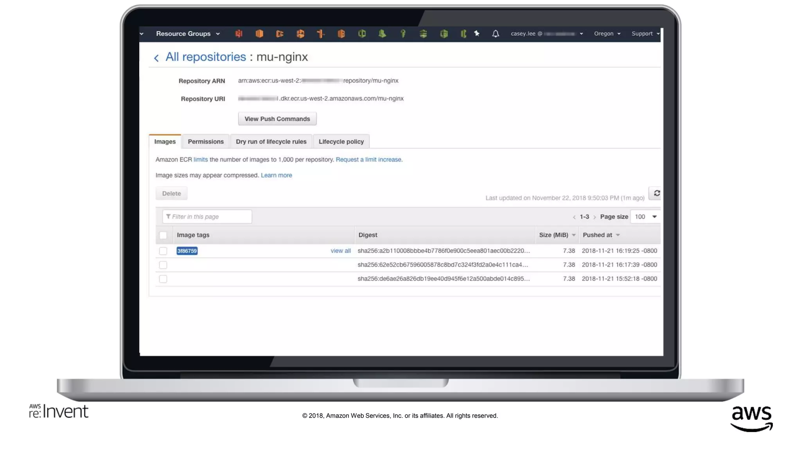
Task: Click the Delete button
Action: [172, 193]
